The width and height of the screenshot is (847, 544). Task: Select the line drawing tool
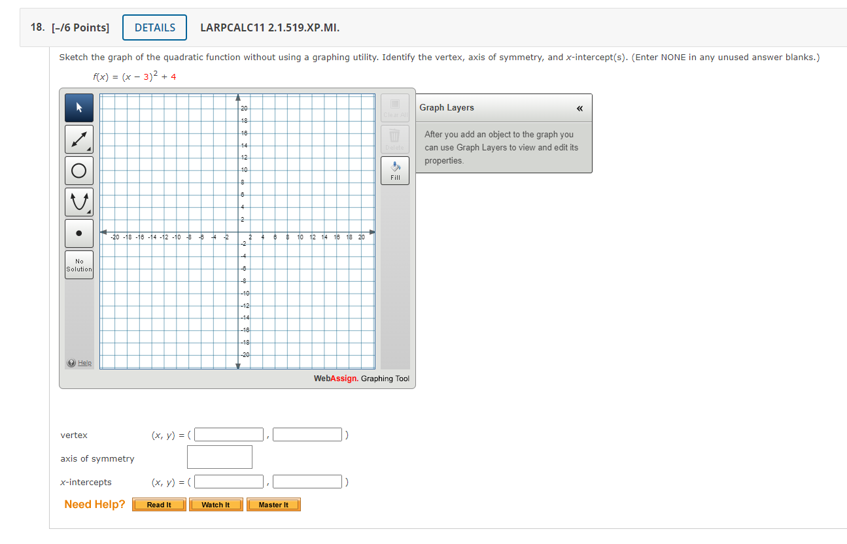(79, 139)
